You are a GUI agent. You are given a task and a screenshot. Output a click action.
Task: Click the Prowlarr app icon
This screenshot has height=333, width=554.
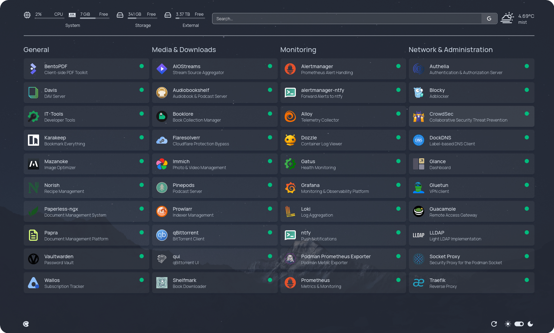(162, 211)
